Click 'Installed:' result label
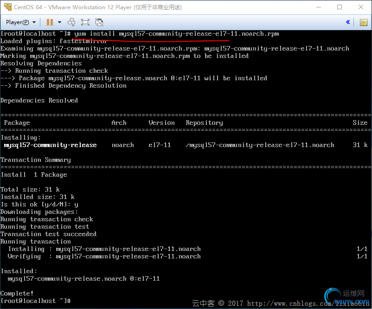Image resolution: width=372 pixels, height=309 pixels. [19, 271]
